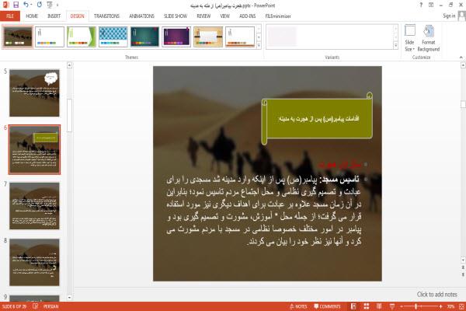This screenshot has width=466, height=311.
Task: Click PERSIAN language indicator
Action: coord(50,306)
